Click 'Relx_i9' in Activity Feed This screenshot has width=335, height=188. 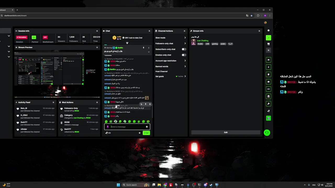(x=24, y=108)
